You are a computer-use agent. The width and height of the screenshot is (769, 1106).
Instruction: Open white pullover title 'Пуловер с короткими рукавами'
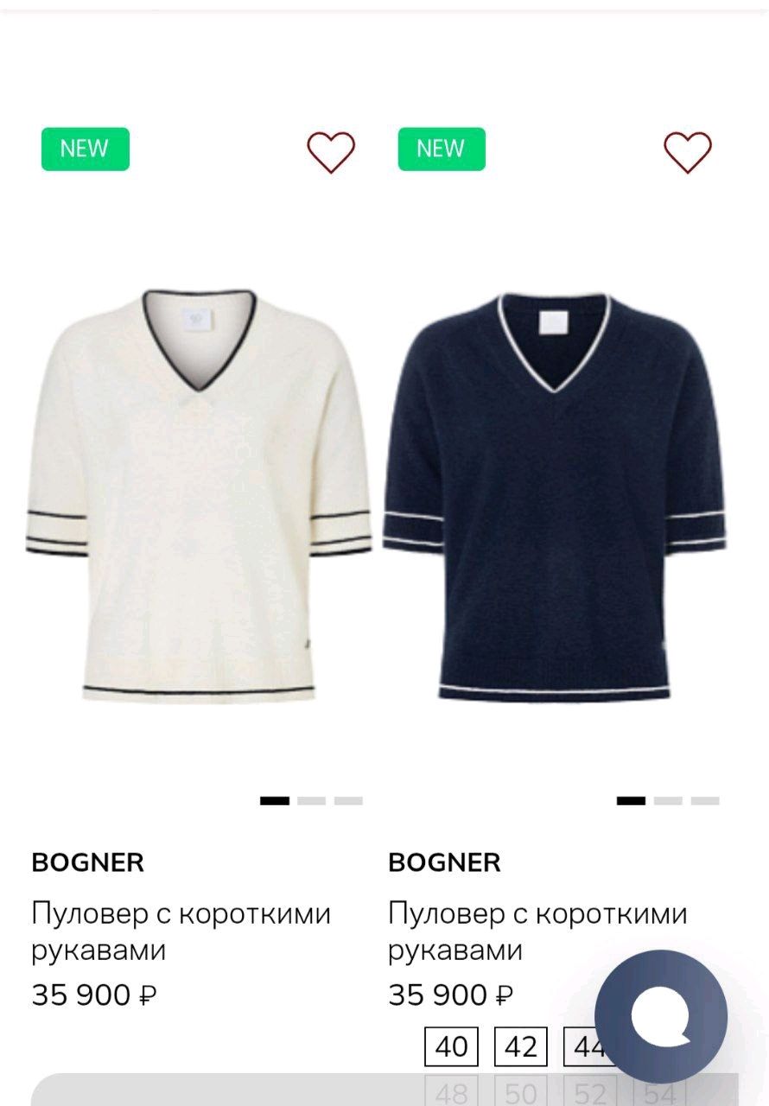181,931
